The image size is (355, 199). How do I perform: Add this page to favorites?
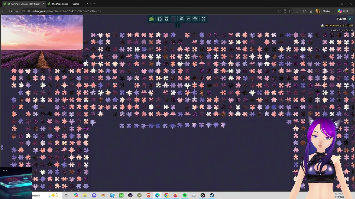pos(290,11)
